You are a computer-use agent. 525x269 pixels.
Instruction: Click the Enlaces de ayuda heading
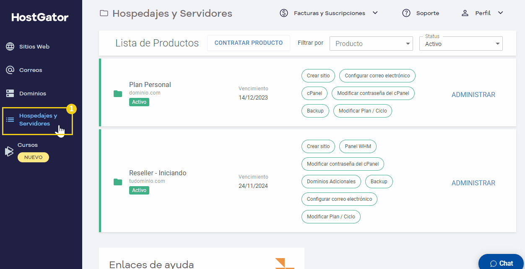[x=151, y=264]
